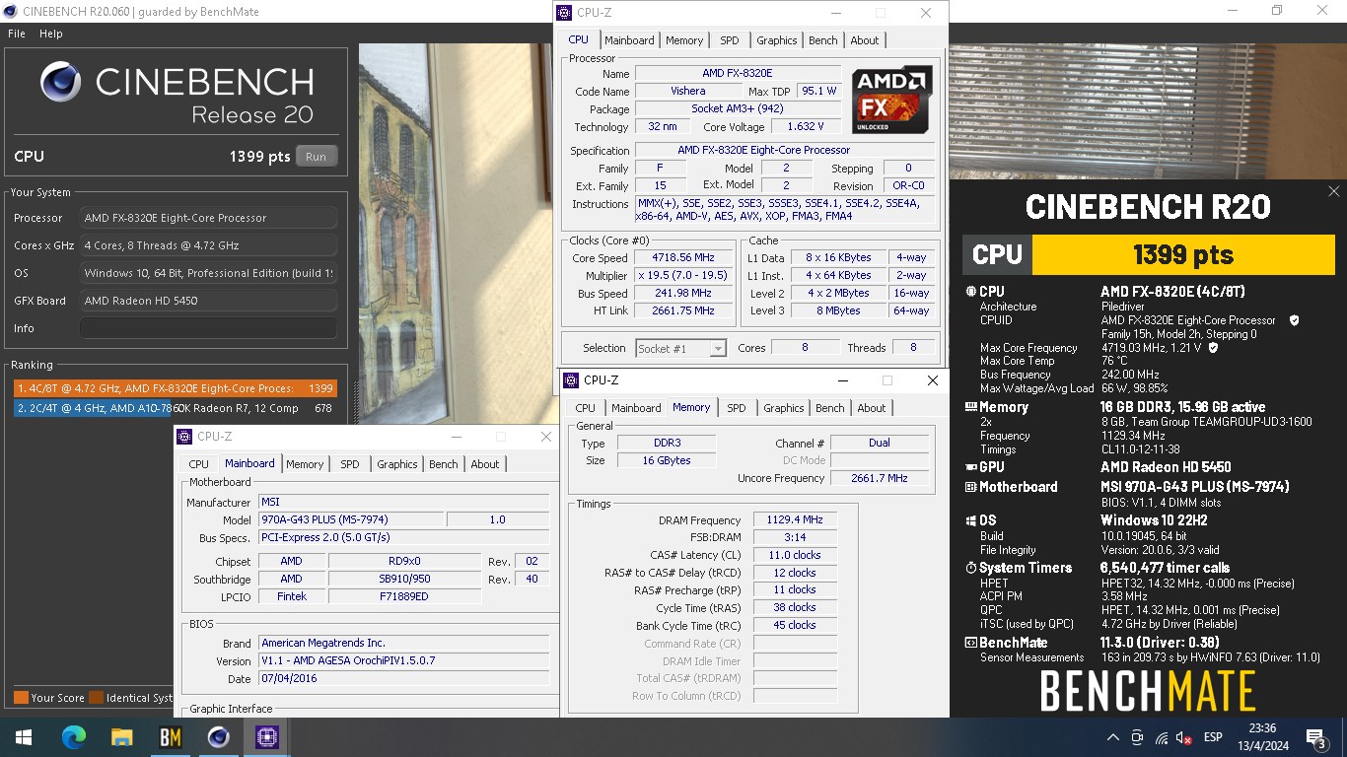Viewport: 1347px width, 757px height.
Task: Open the notification center with 3 alerts
Action: [x=1315, y=737]
